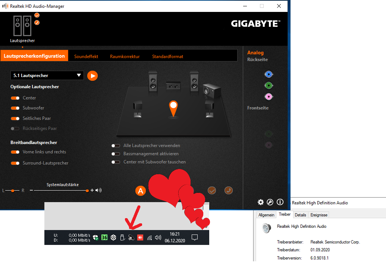Click the dimmed green front panel jack
The width and height of the screenshot is (386, 268).
tap(269, 134)
